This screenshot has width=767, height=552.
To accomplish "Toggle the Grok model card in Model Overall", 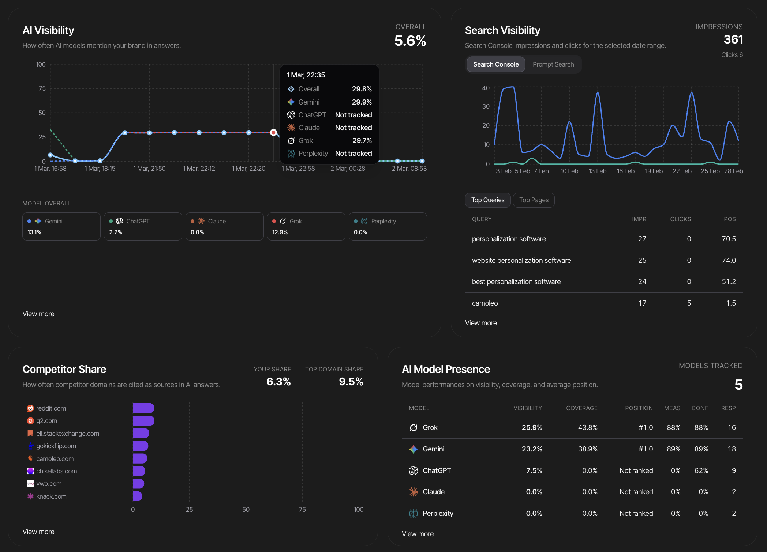I will (306, 226).
